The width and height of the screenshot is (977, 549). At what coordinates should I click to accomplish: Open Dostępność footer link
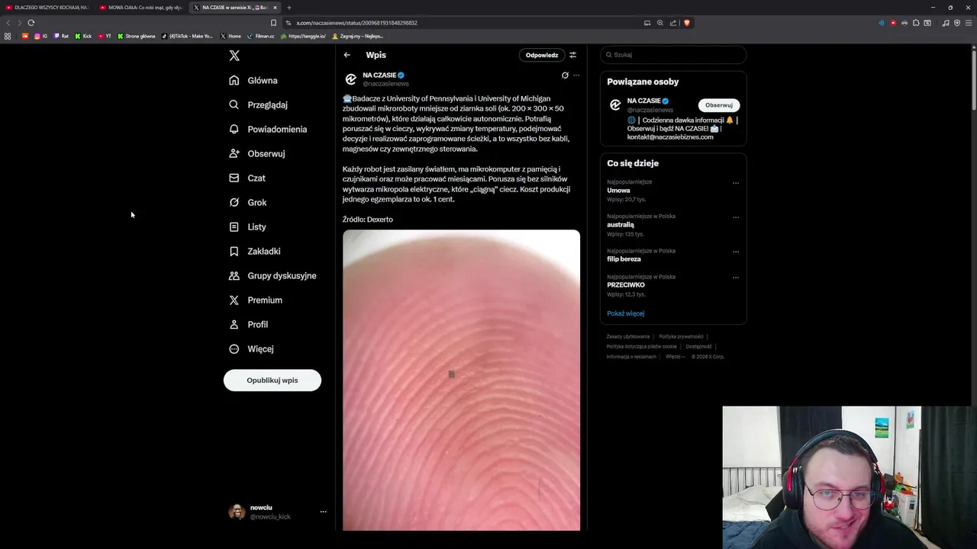[698, 346]
